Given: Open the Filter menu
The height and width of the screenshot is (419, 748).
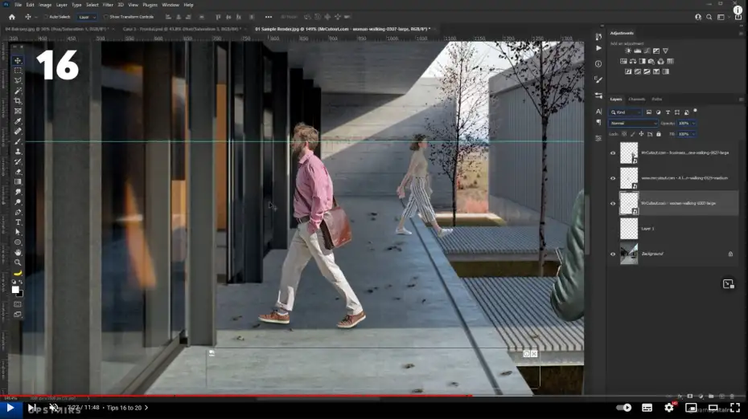Looking at the screenshot, I should click(x=108, y=5).
